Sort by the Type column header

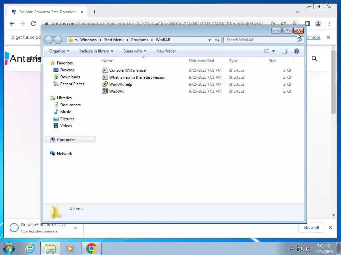click(247, 61)
